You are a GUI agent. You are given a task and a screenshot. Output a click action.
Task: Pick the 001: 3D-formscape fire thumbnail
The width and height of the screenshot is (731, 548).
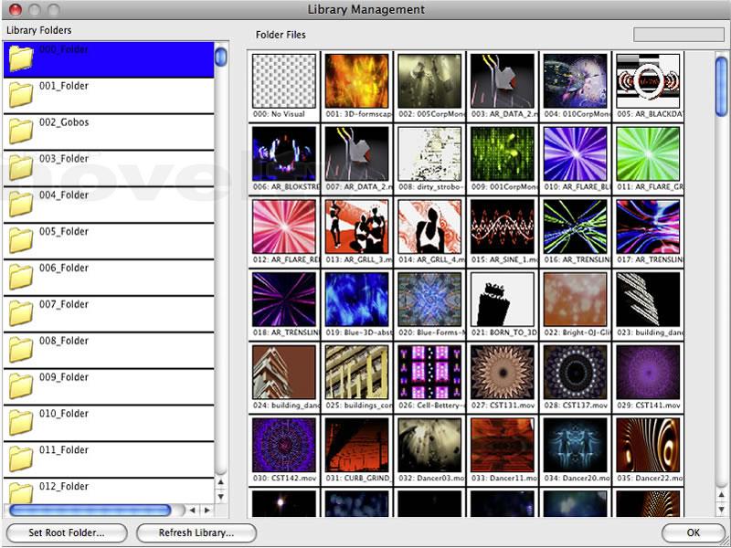click(x=356, y=81)
